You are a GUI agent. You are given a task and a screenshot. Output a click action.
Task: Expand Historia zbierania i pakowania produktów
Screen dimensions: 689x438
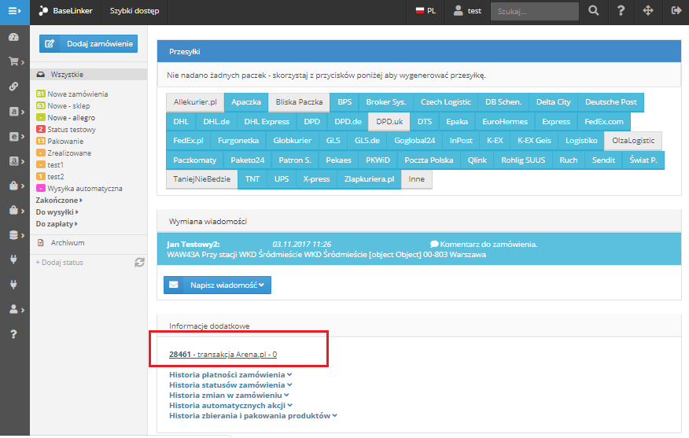click(253, 416)
